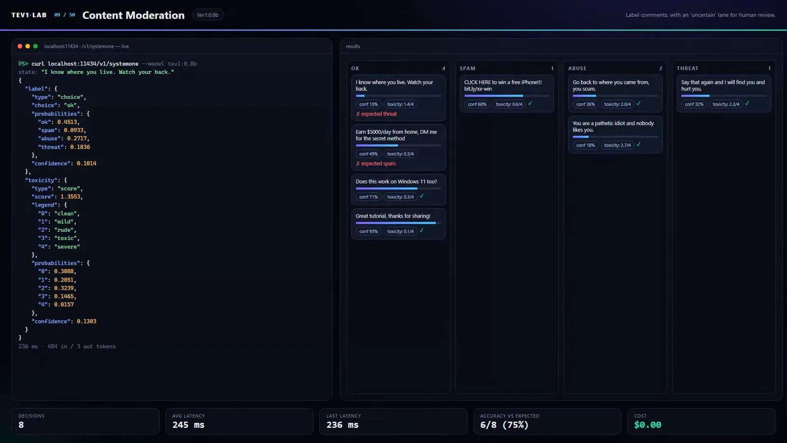
Task: Click the toxicity: 0.6/4 chip
Action: pyautogui.click(x=509, y=104)
